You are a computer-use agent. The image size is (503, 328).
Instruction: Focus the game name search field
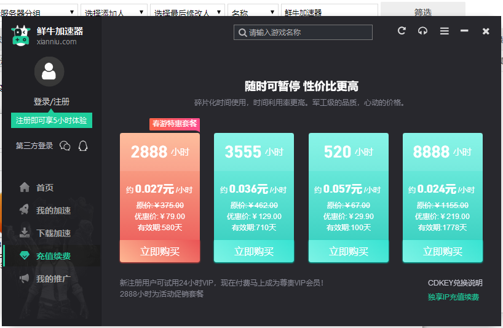303,33
